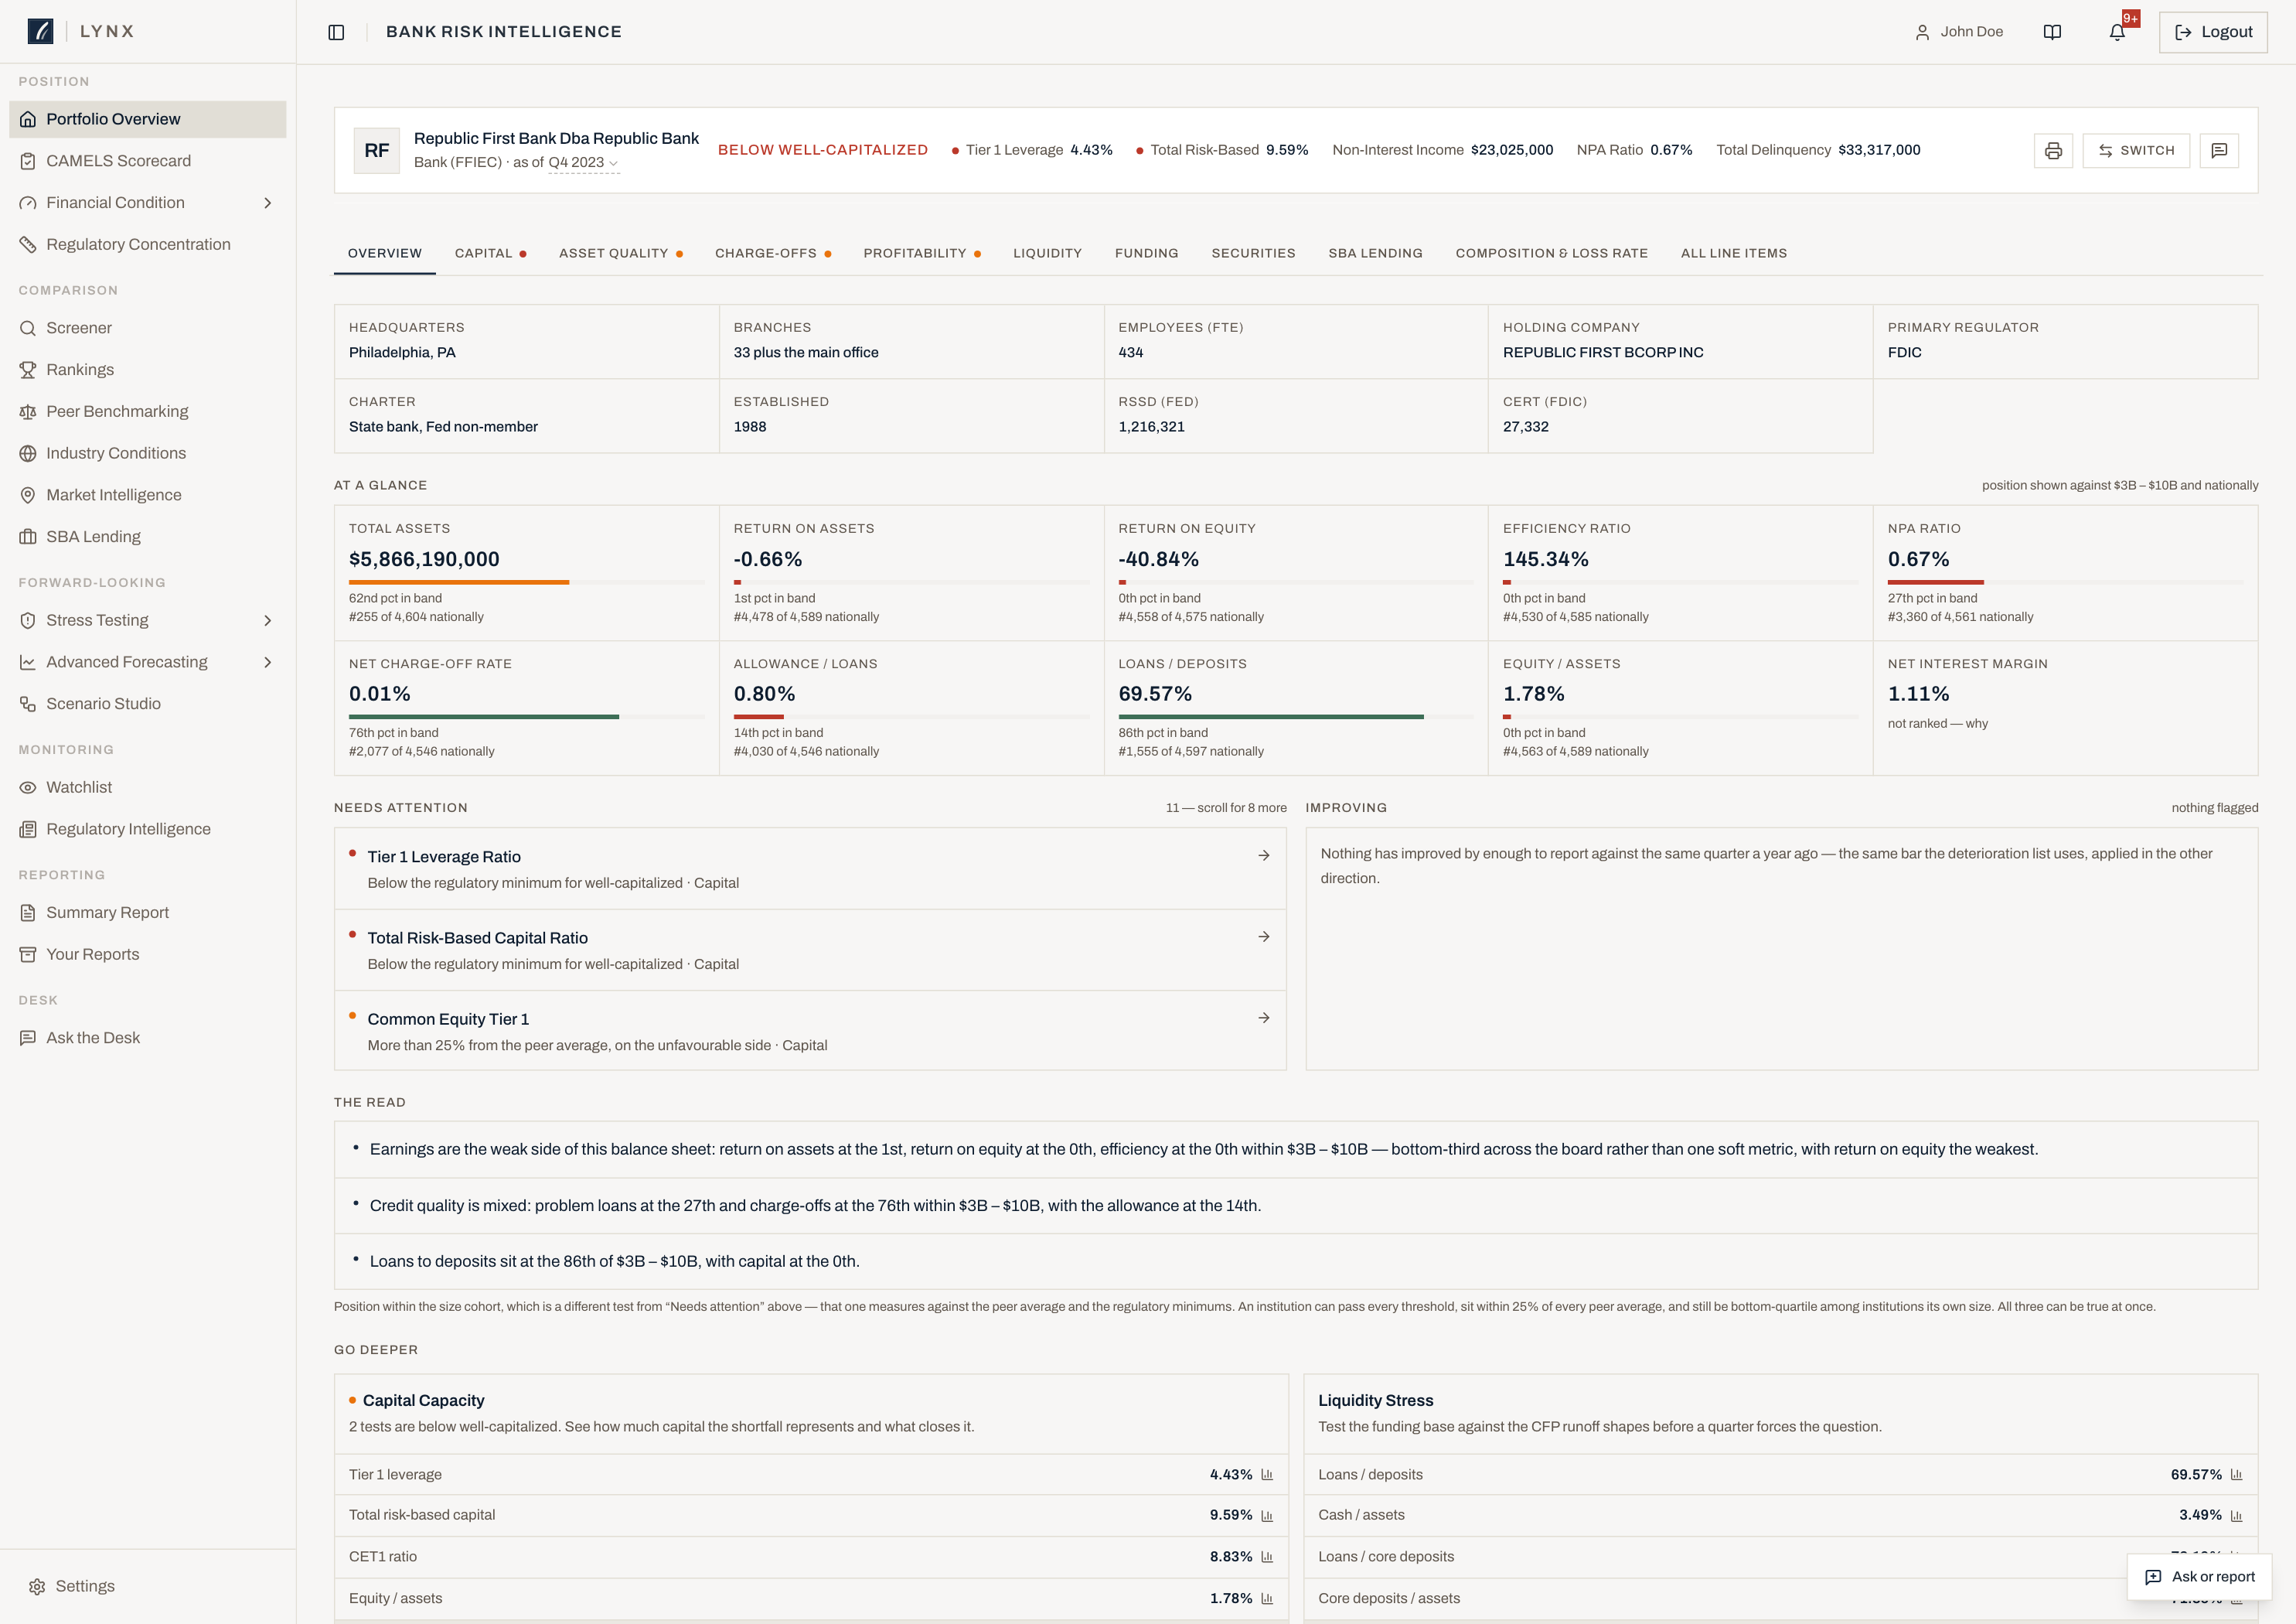Click the Net Charge-Off Rate percentile bar
The width and height of the screenshot is (2296, 1624).
click(526, 716)
